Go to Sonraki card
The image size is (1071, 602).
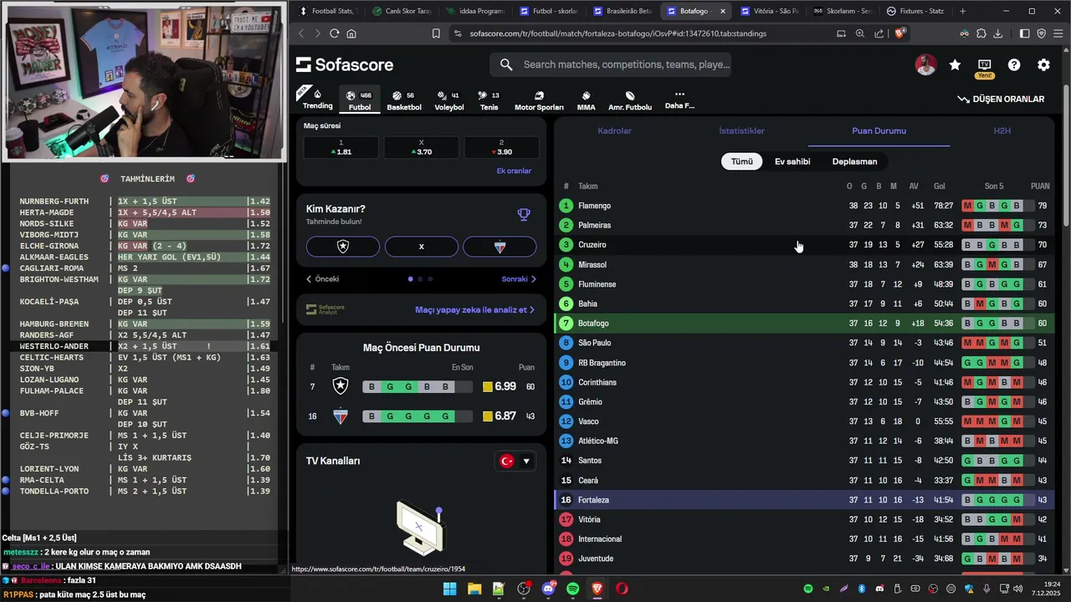(x=519, y=279)
